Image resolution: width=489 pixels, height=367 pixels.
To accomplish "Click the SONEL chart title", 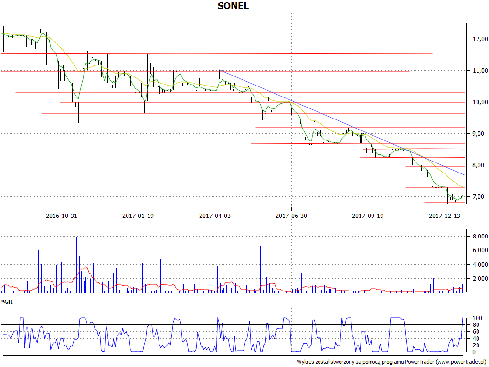I will click(233, 6).
